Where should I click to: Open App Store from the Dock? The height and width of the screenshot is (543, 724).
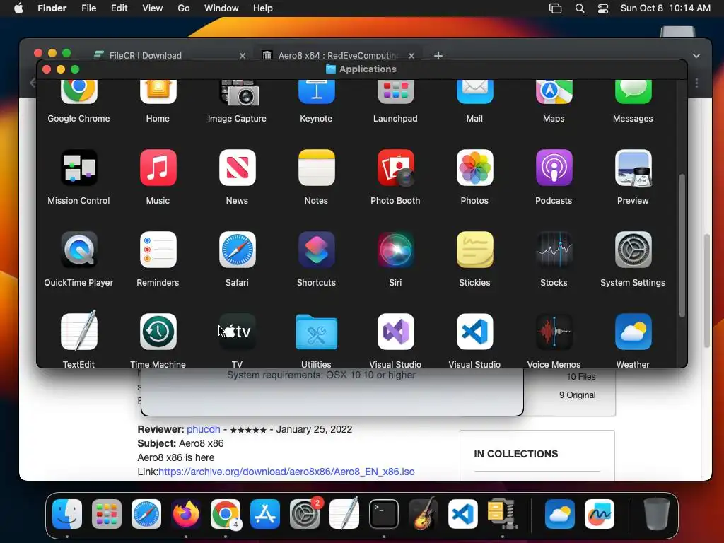point(265,513)
